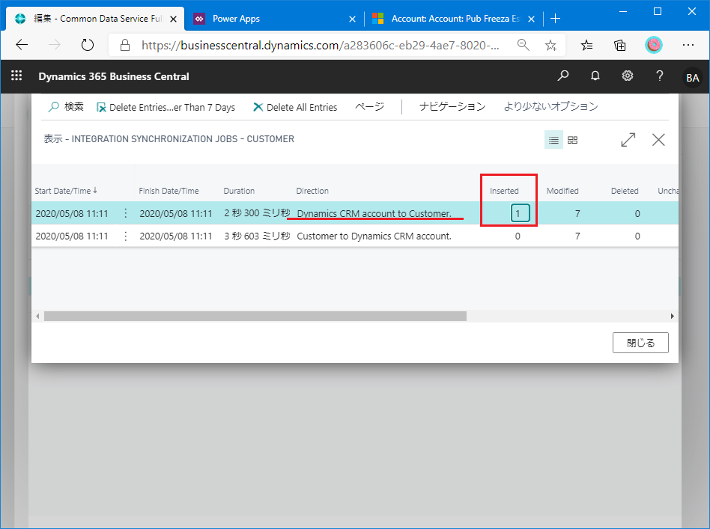Close the synchronization jobs dialog with X
Screen dimensions: 710x529
pyautogui.click(x=658, y=140)
